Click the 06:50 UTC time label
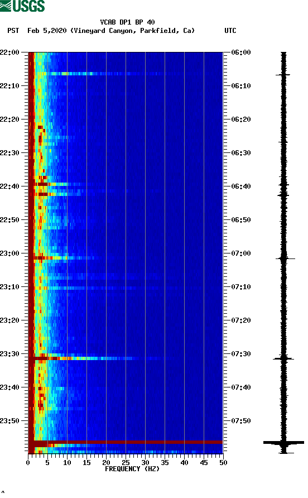This screenshot has width=308, height=498. tap(241, 220)
